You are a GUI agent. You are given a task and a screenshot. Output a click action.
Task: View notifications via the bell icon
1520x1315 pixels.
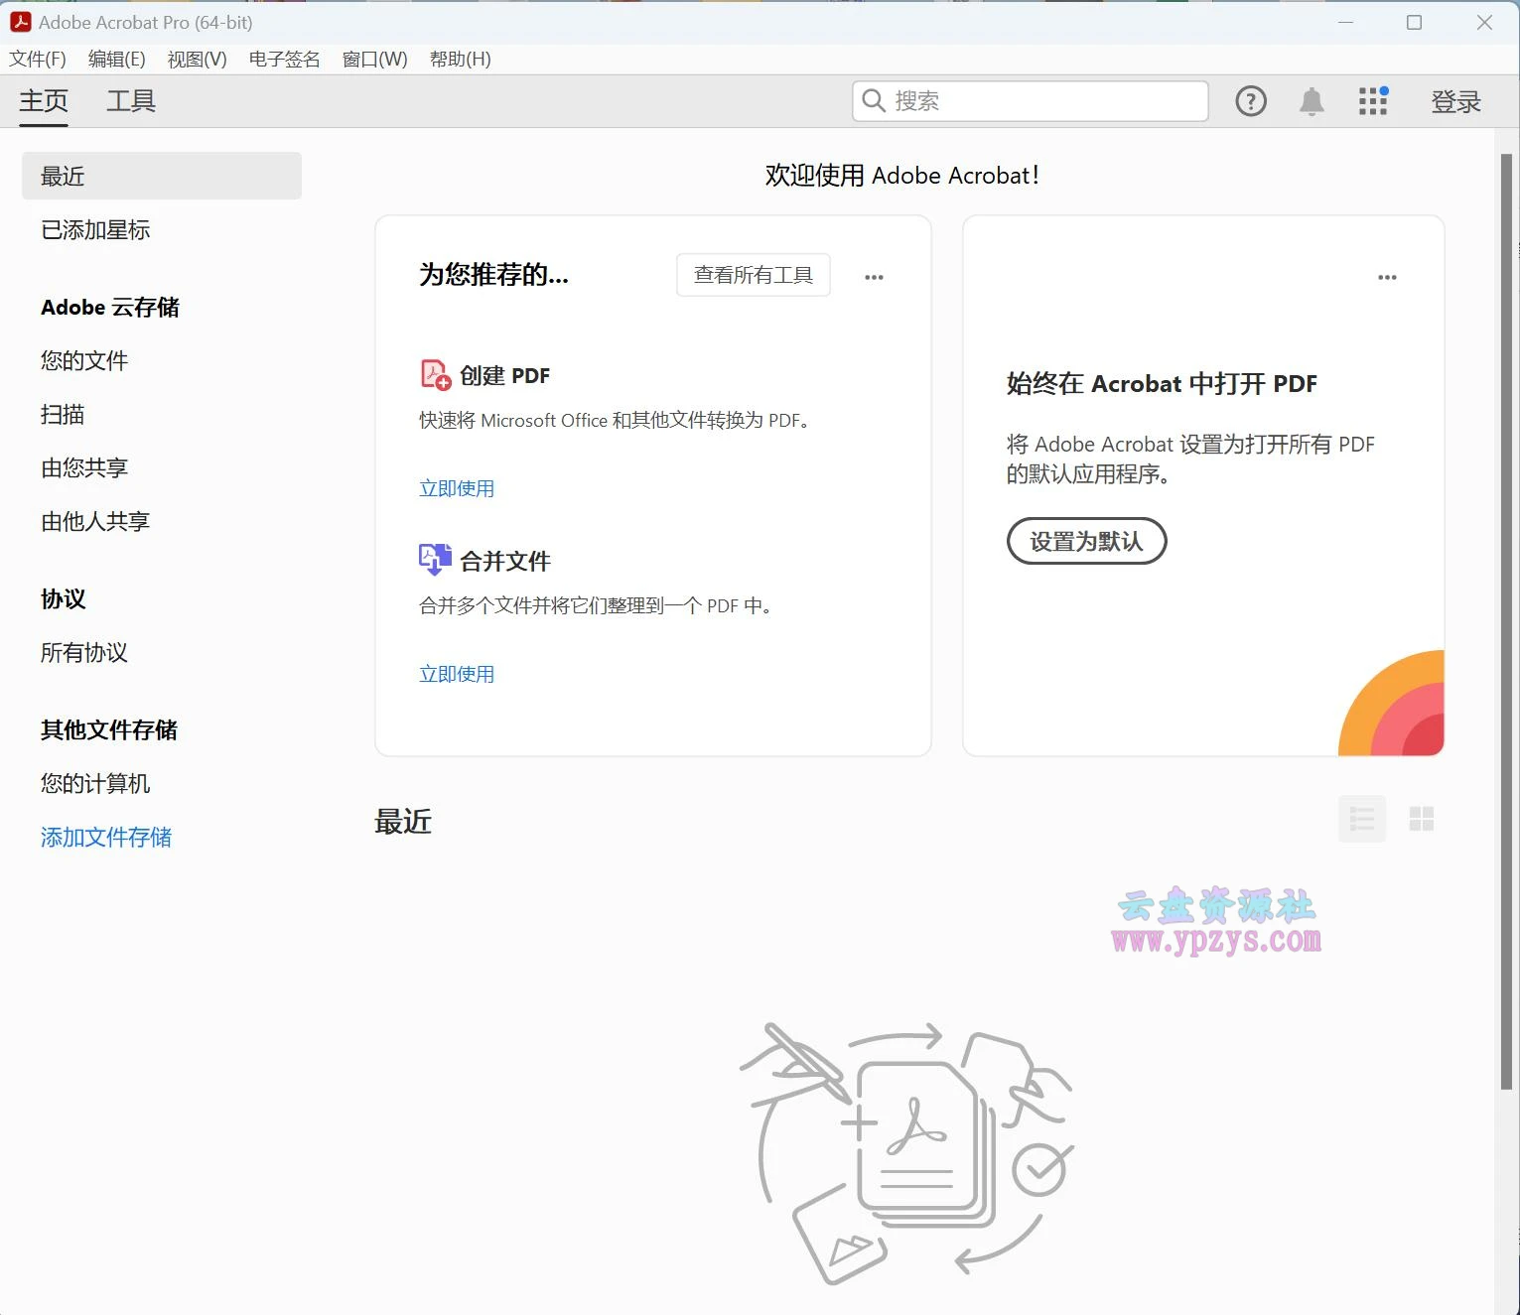(x=1311, y=100)
